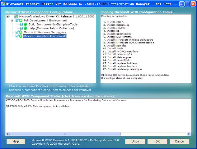Click pending task '1. Install: EULA'
Viewport: 197px width, 149px height.
[114, 22]
